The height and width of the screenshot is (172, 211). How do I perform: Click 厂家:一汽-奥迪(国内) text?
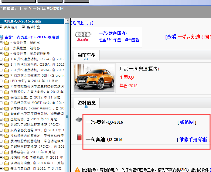139,69
